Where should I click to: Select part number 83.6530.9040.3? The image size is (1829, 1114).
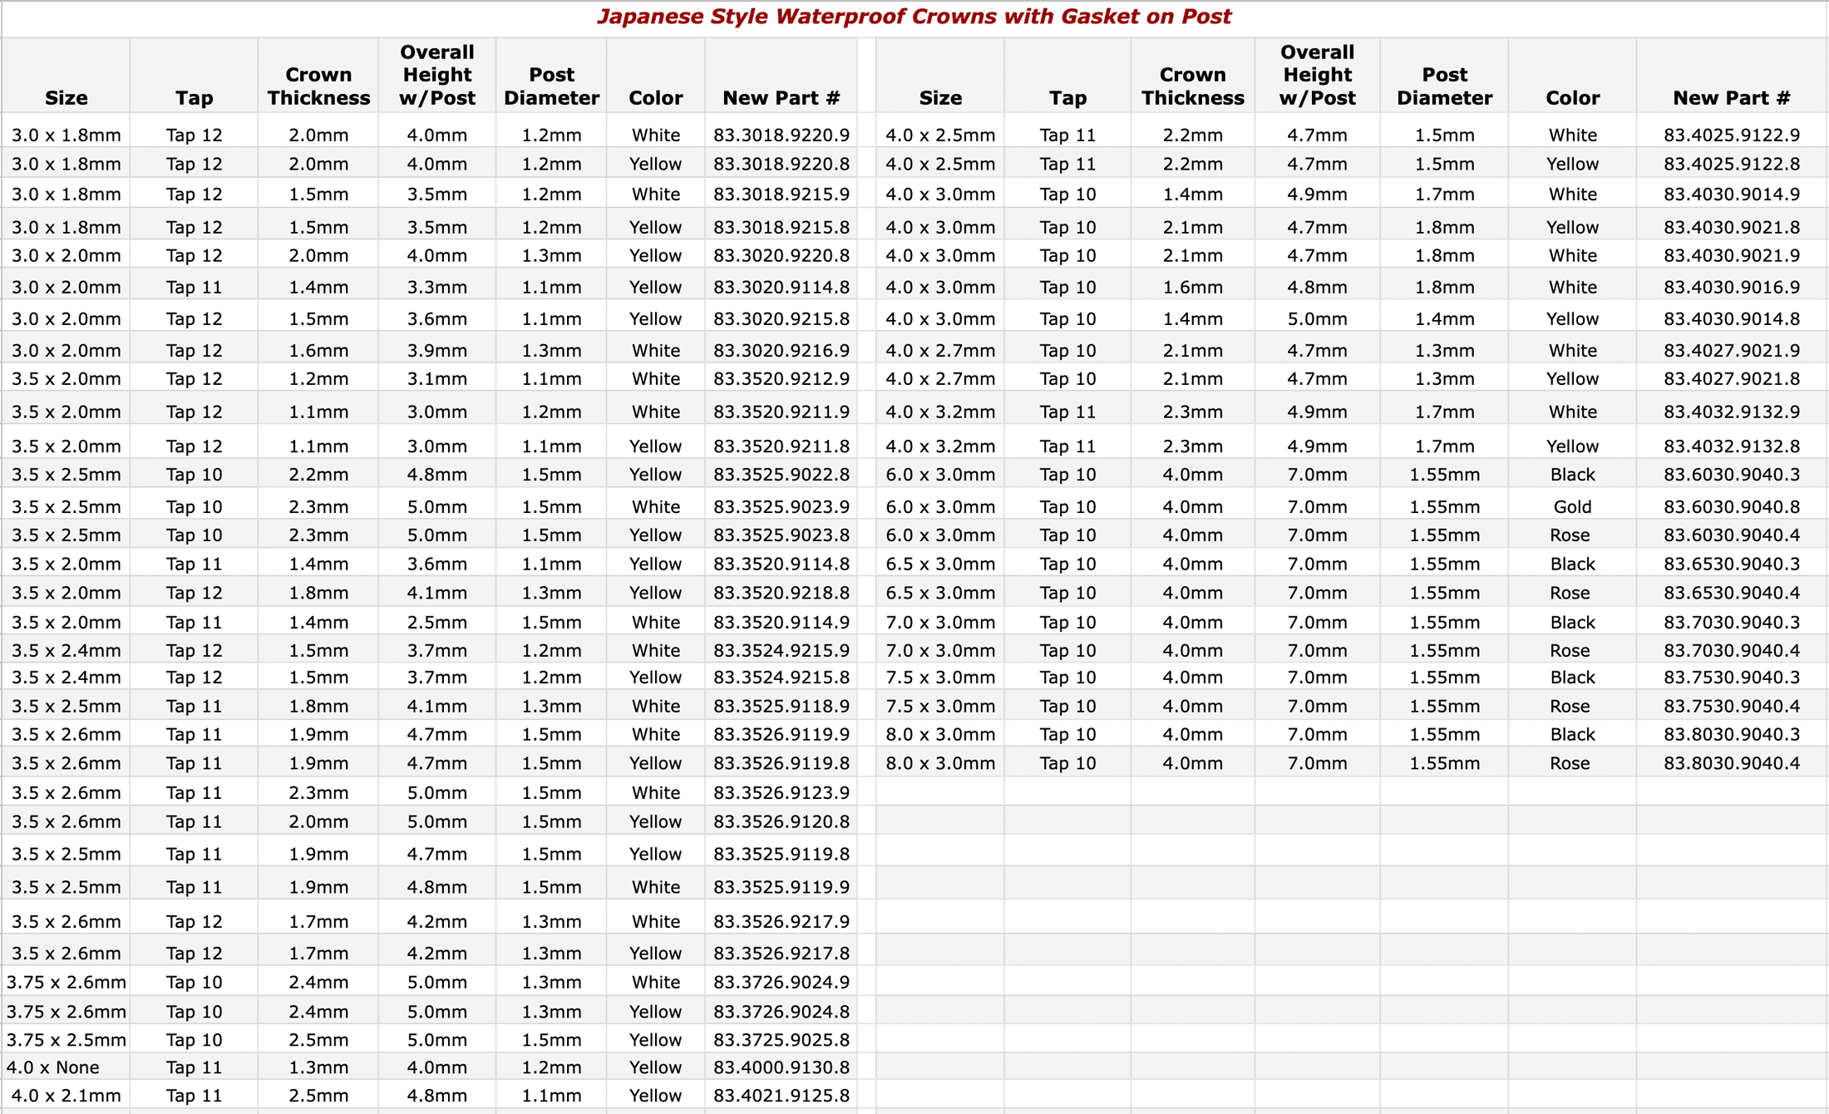pos(1732,564)
